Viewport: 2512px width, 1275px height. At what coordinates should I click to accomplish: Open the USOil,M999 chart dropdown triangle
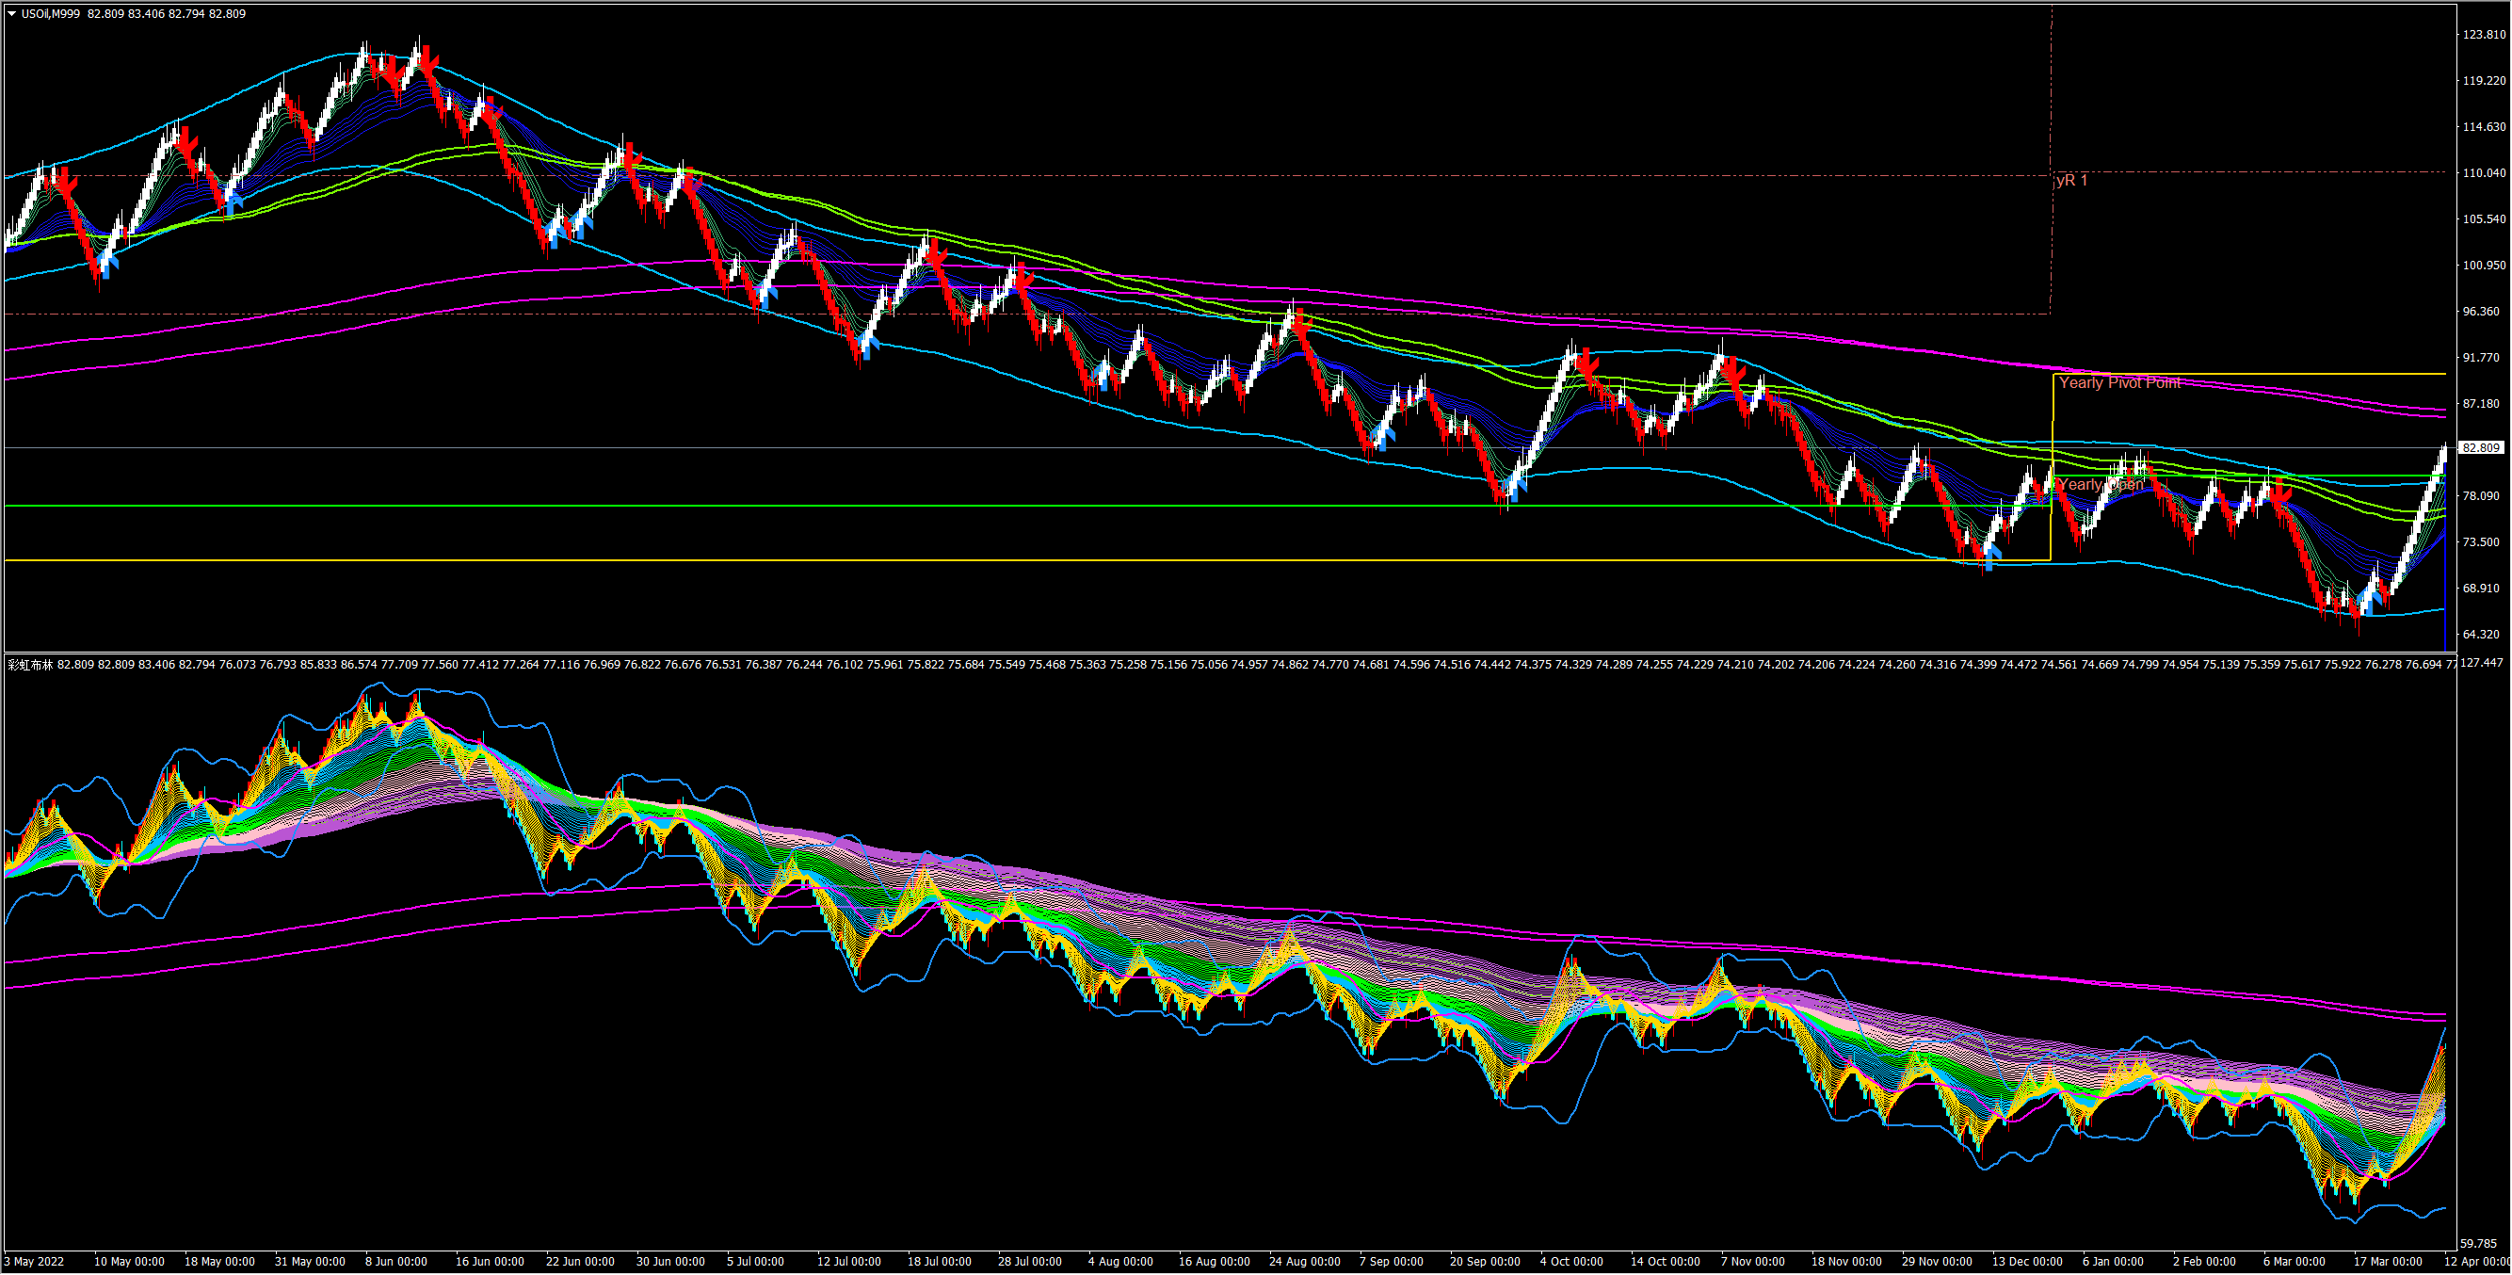pyautogui.click(x=11, y=14)
